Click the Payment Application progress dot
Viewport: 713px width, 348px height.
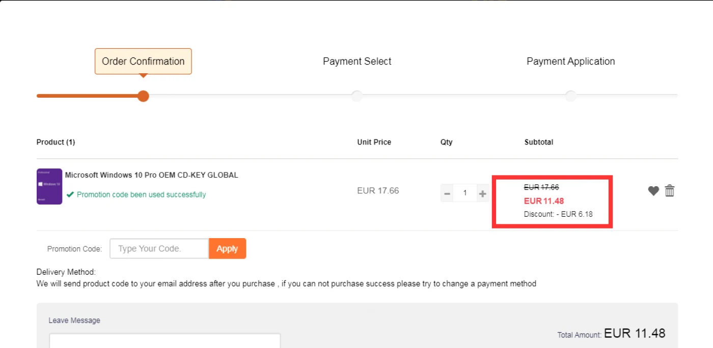[570, 96]
